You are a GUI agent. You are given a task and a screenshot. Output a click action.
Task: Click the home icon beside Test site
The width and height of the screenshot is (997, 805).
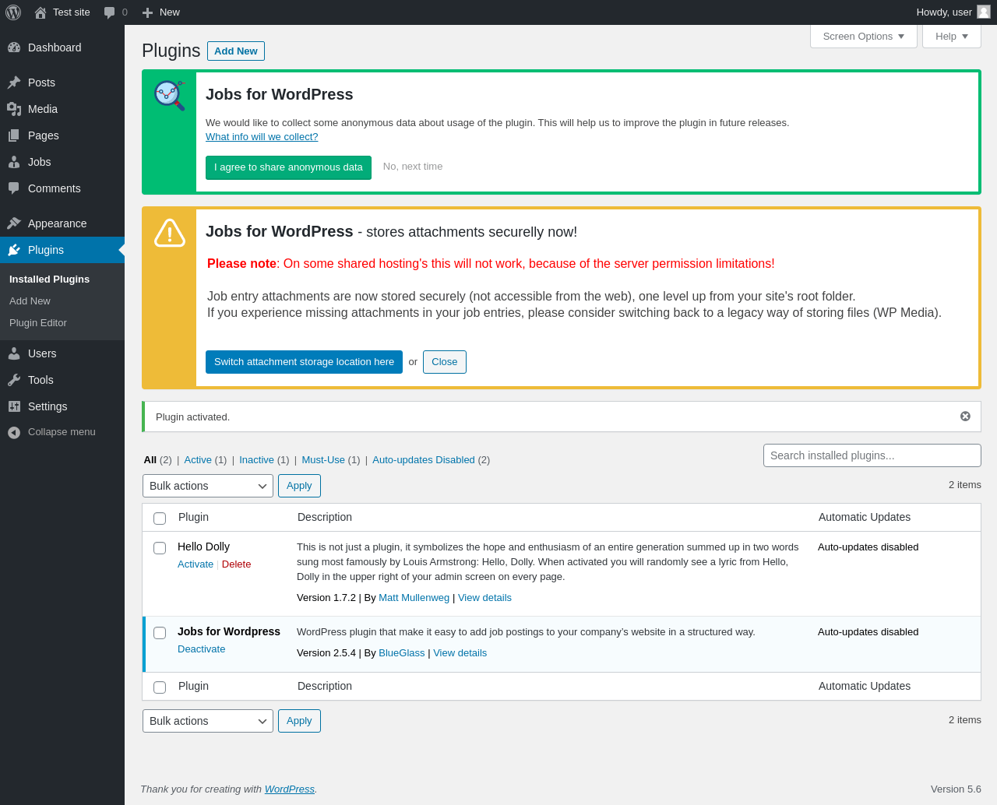[x=41, y=12]
